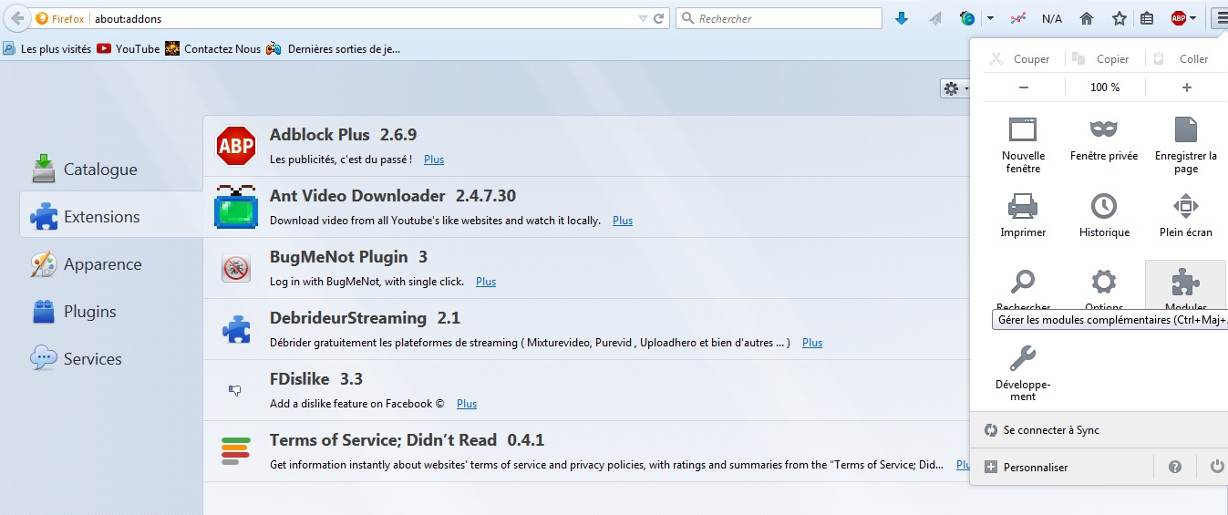
Task: Reset zoom via 100 % button
Action: (x=1105, y=88)
